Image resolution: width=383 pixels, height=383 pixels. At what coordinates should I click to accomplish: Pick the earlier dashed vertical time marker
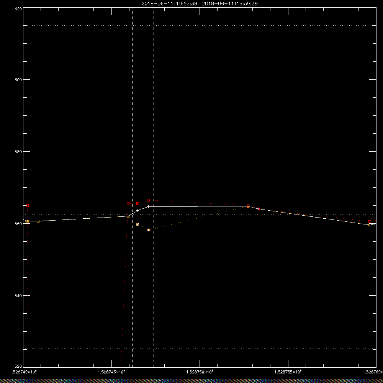[x=133, y=187]
